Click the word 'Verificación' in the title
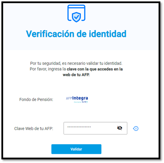The width and height of the screenshot is (164, 163). click(50, 34)
